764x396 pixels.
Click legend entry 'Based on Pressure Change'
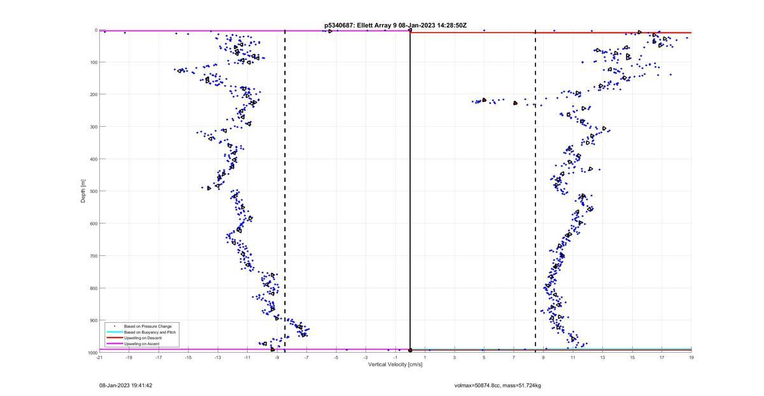click(148, 327)
